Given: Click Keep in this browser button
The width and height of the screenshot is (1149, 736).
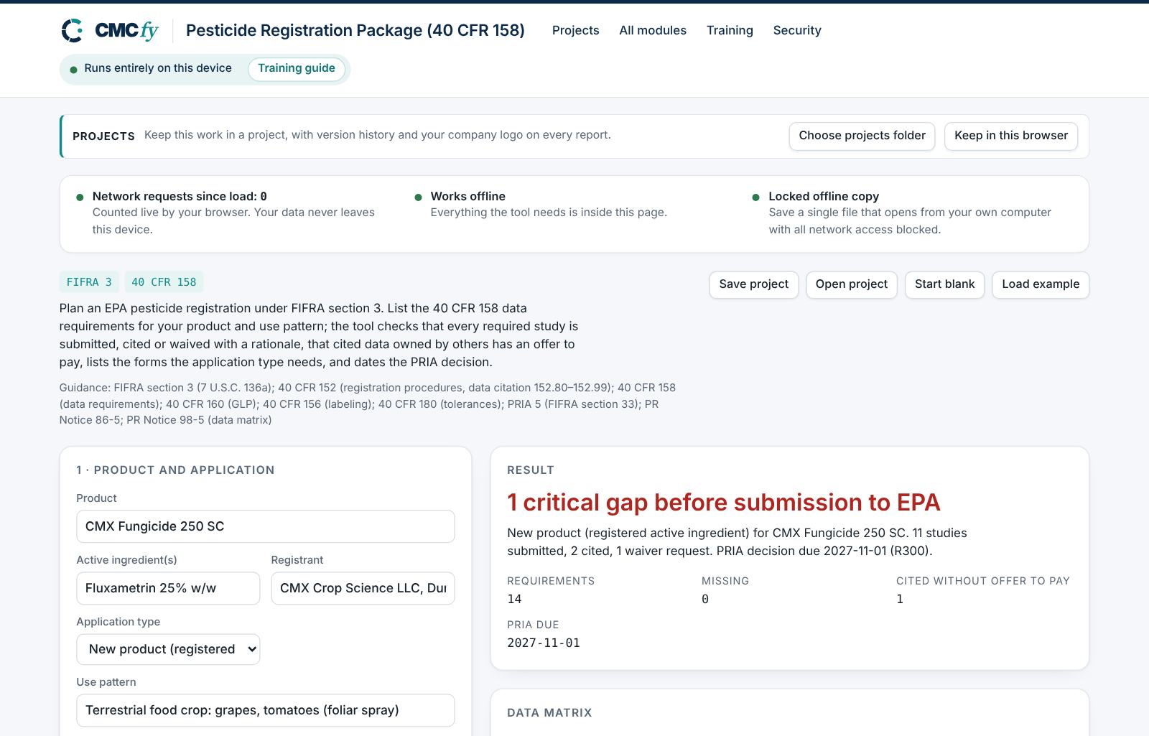Looking at the screenshot, I should click(1011, 136).
